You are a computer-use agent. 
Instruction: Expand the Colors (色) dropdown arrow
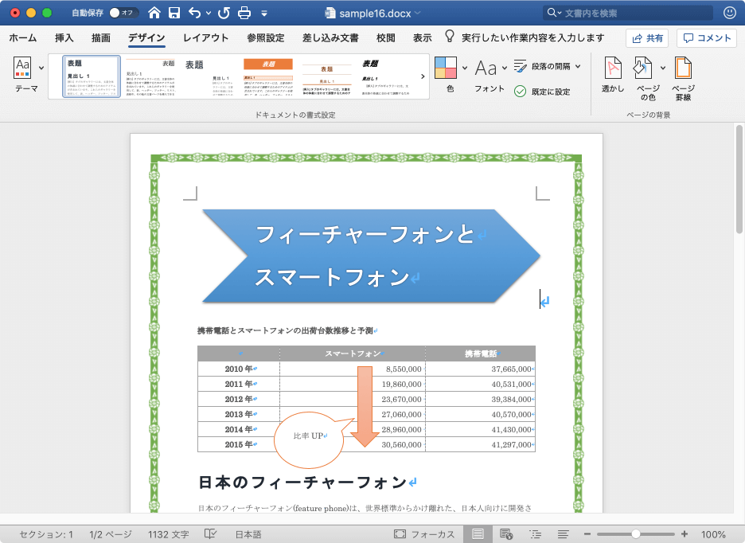465,68
